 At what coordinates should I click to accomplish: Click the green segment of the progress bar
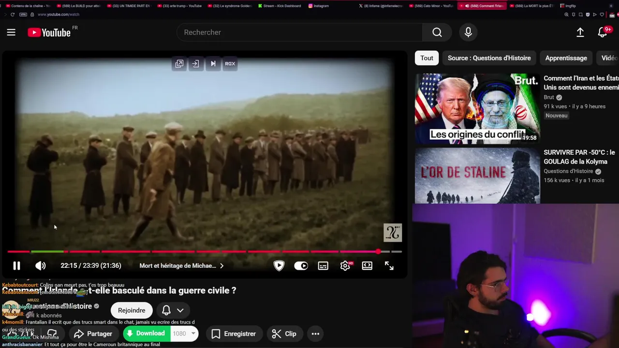click(x=47, y=252)
